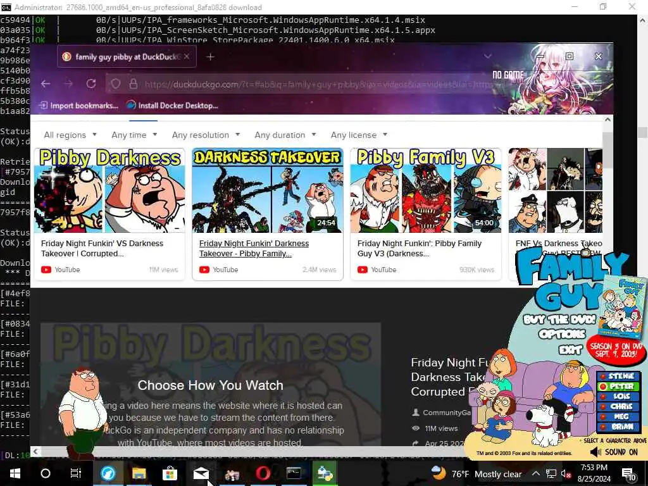Click the browser forward arrow
The image size is (648, 486).
(x=68, y=84)
